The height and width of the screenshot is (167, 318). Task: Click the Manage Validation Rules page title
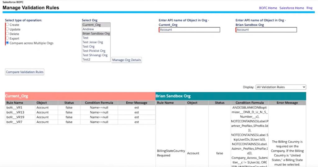[31, 8]
